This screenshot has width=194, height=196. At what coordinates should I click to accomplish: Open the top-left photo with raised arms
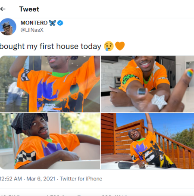[50, 84]
